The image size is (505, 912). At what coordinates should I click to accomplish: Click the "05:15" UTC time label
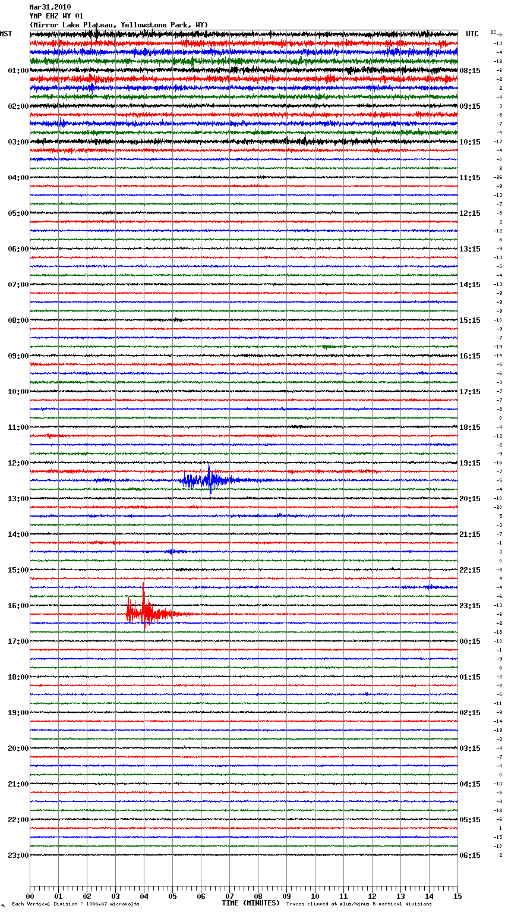(x=470, y=820)
